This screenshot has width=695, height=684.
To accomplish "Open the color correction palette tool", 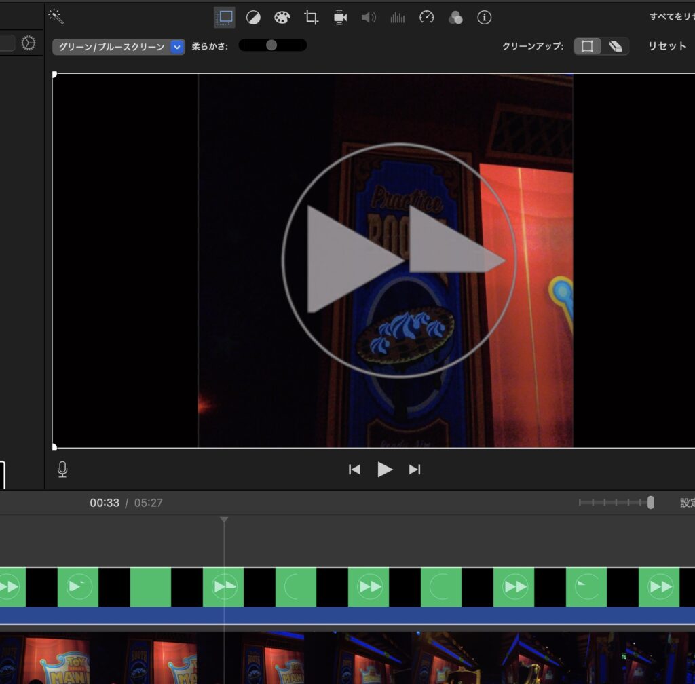I will tap(282, 18).
